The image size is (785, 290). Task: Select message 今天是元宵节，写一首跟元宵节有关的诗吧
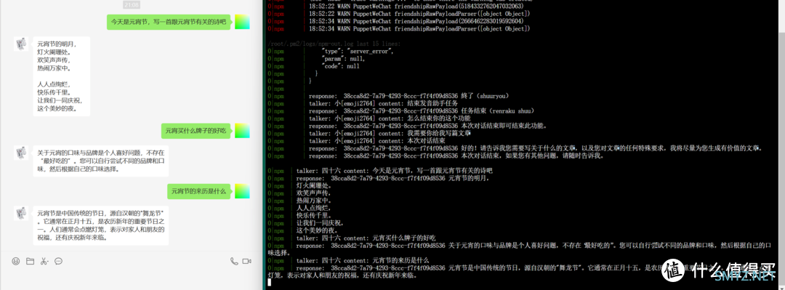[168, 22]
